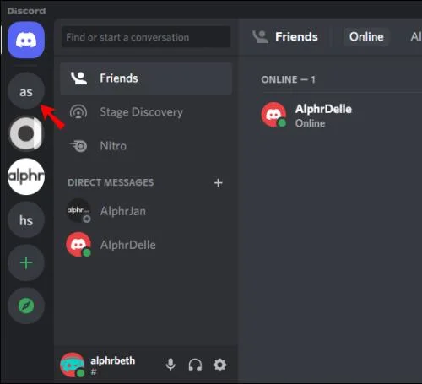Click AlphrDelle's avatar in friends list
This screenshot has width=422, height=384.
pos(273,115)
